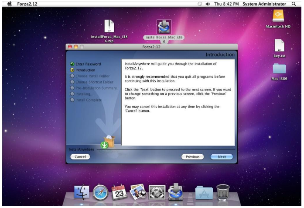304x208 pixels.
Task: Click the 'InstallAnywhere' brand label
Action: pos(81,149)
